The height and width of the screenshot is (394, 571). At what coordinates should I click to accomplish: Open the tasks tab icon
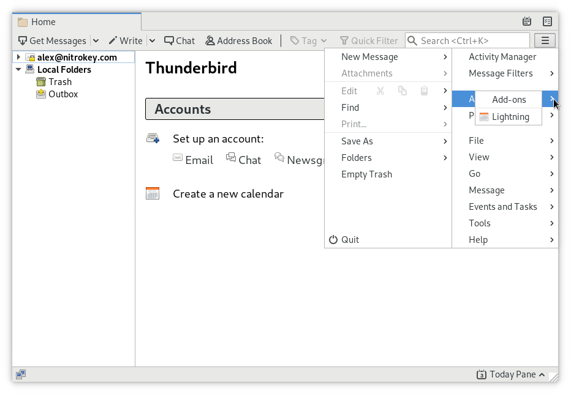tap(547, 21)
